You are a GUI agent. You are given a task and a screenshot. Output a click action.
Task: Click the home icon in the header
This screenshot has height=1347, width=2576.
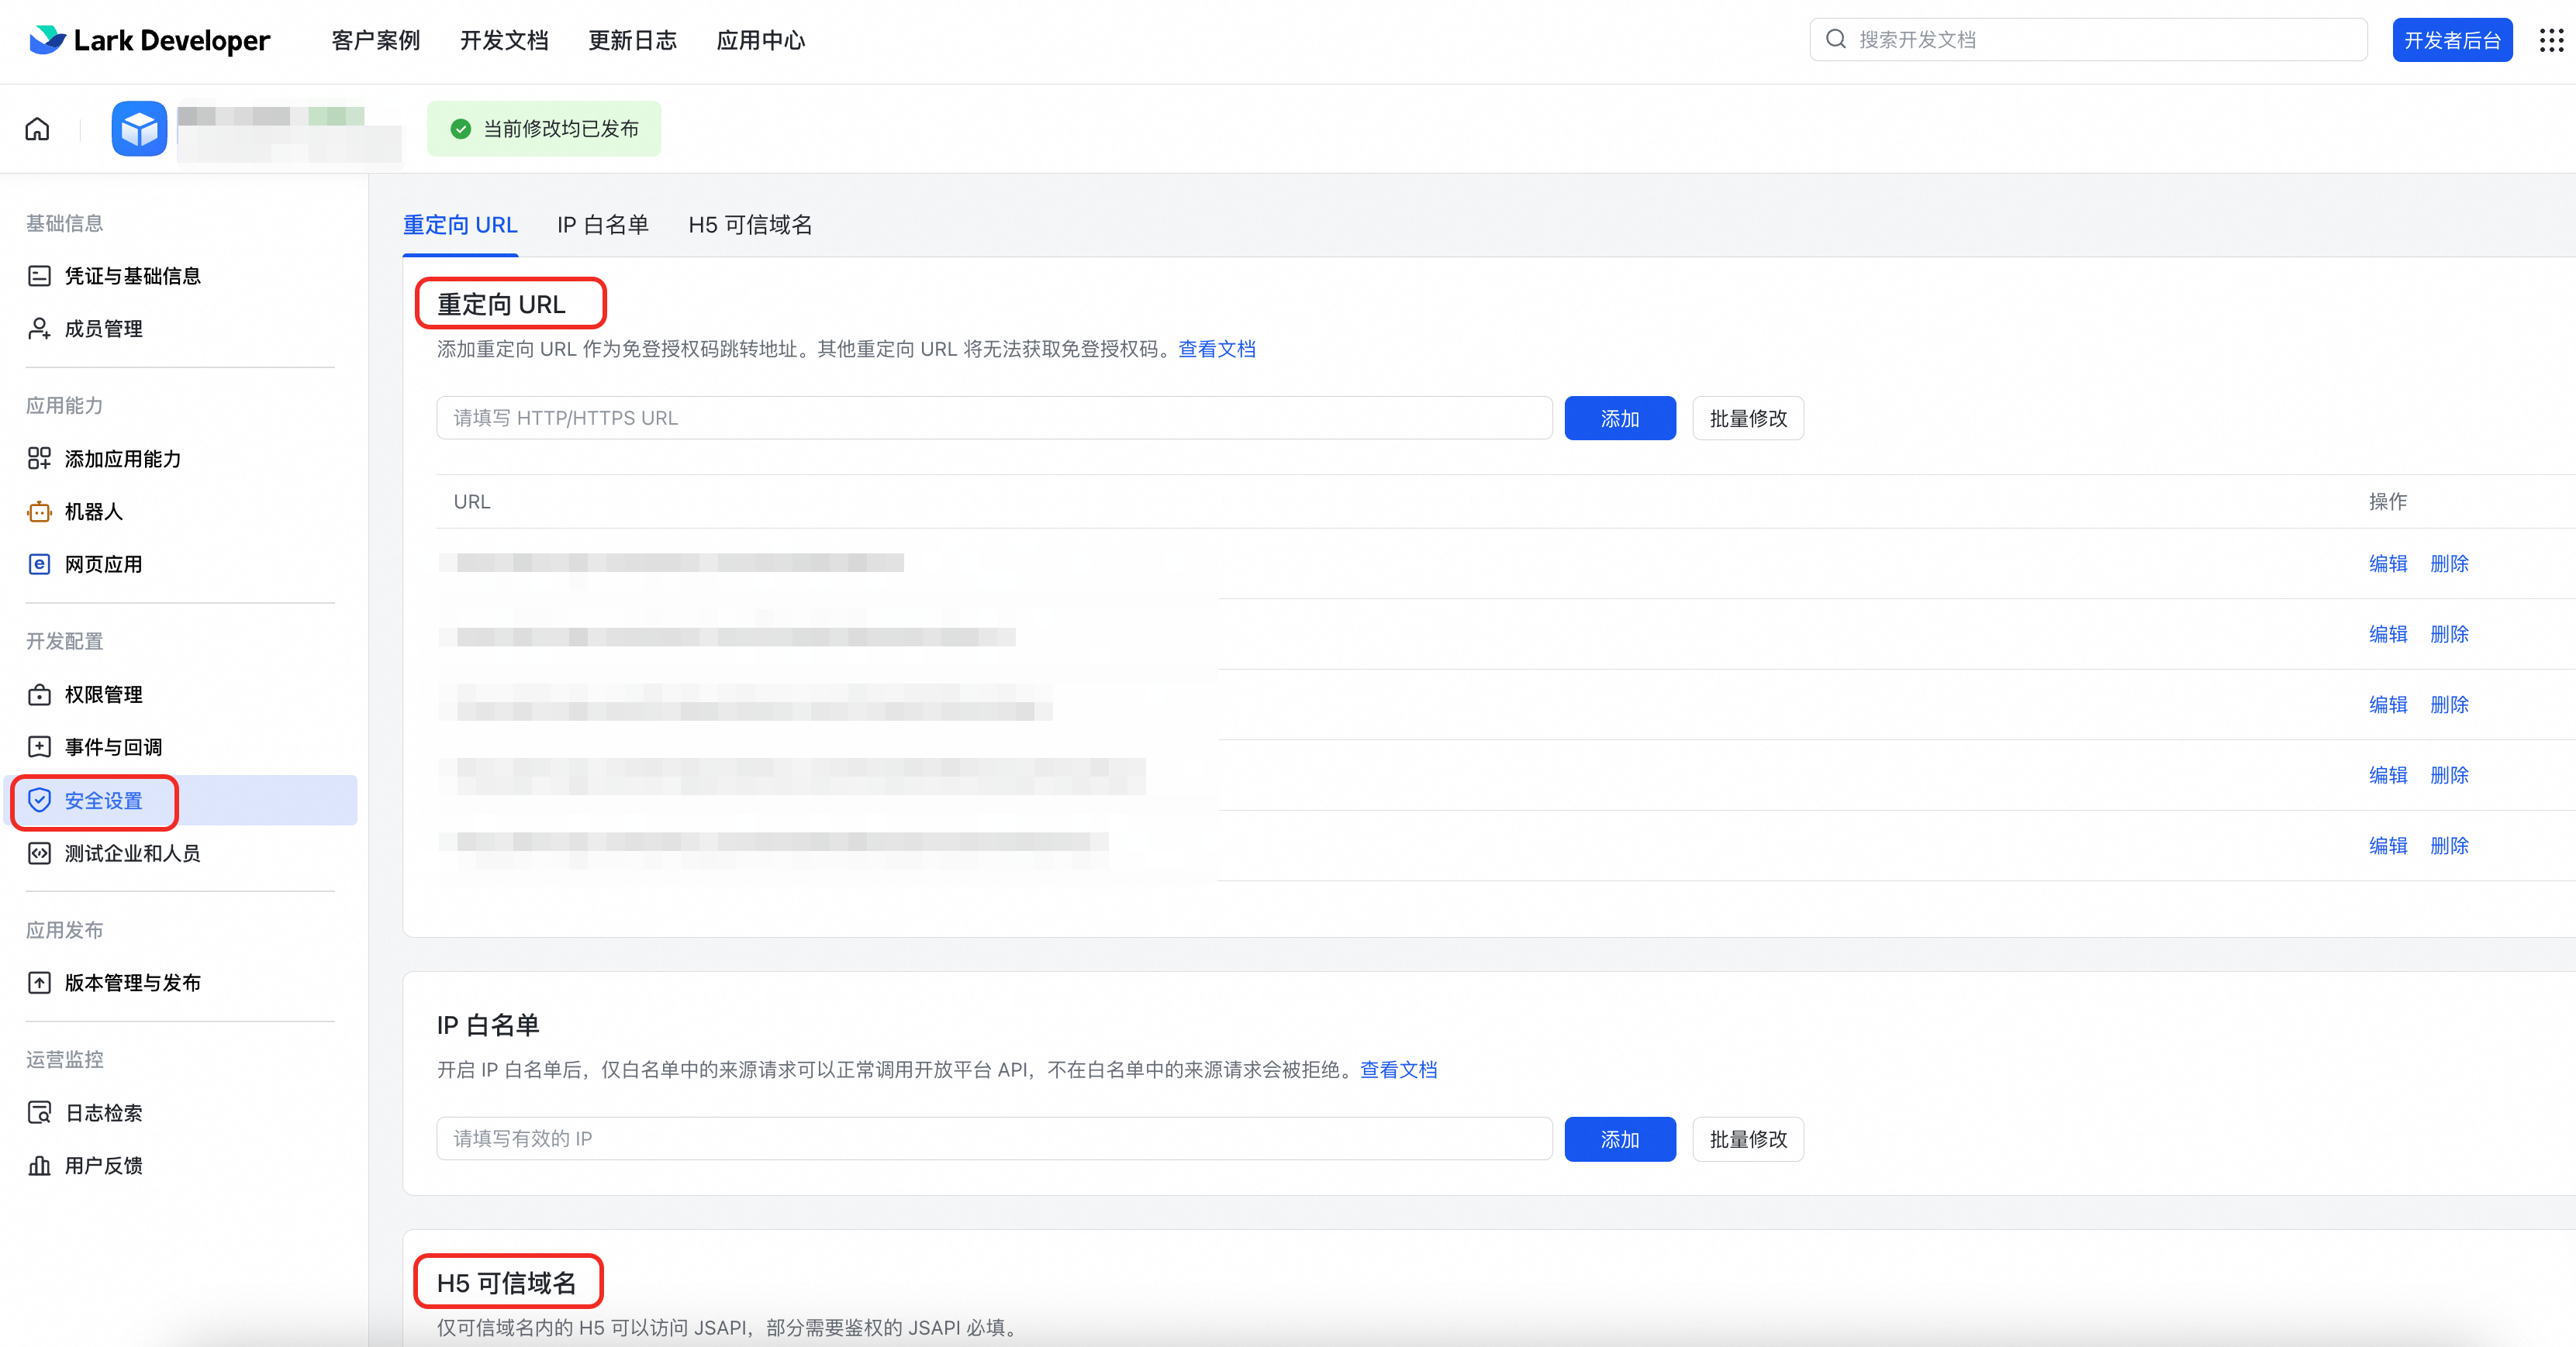pyautogui.click(x=37, y=129)
